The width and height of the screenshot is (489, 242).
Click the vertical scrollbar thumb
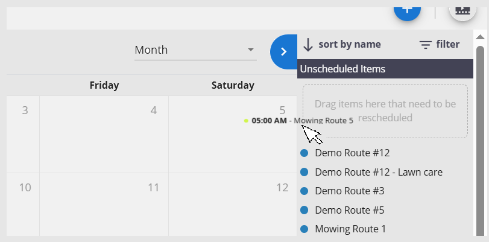(480, 141)
